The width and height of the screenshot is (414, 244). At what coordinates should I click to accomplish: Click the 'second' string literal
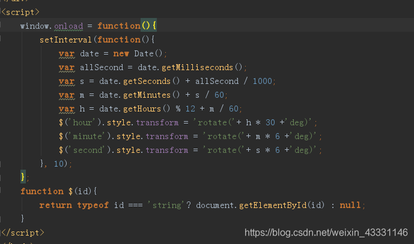87,150
